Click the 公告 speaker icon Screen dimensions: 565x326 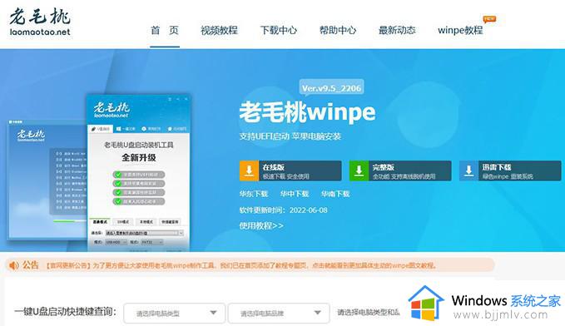click(13, 265)
